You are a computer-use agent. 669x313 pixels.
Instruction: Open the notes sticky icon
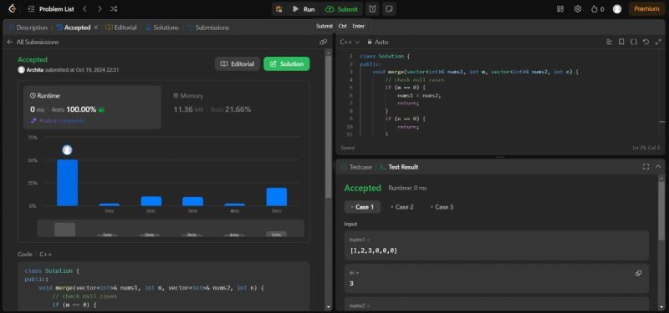pos(389,9)
